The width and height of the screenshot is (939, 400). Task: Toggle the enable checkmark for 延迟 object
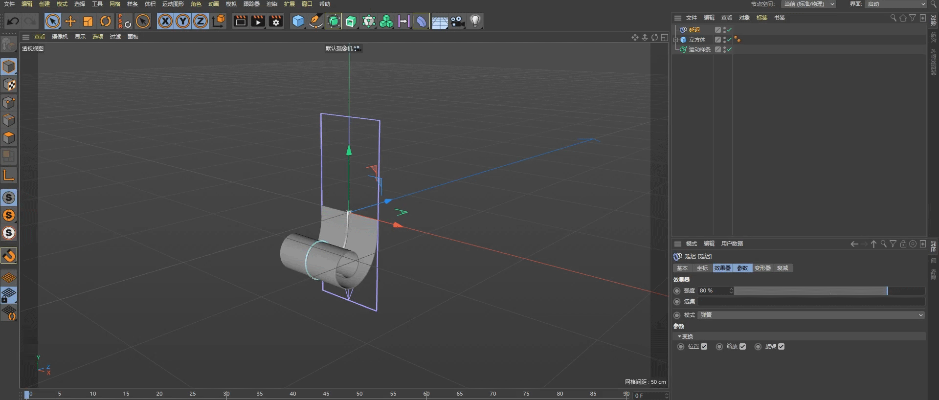point(729,30)
